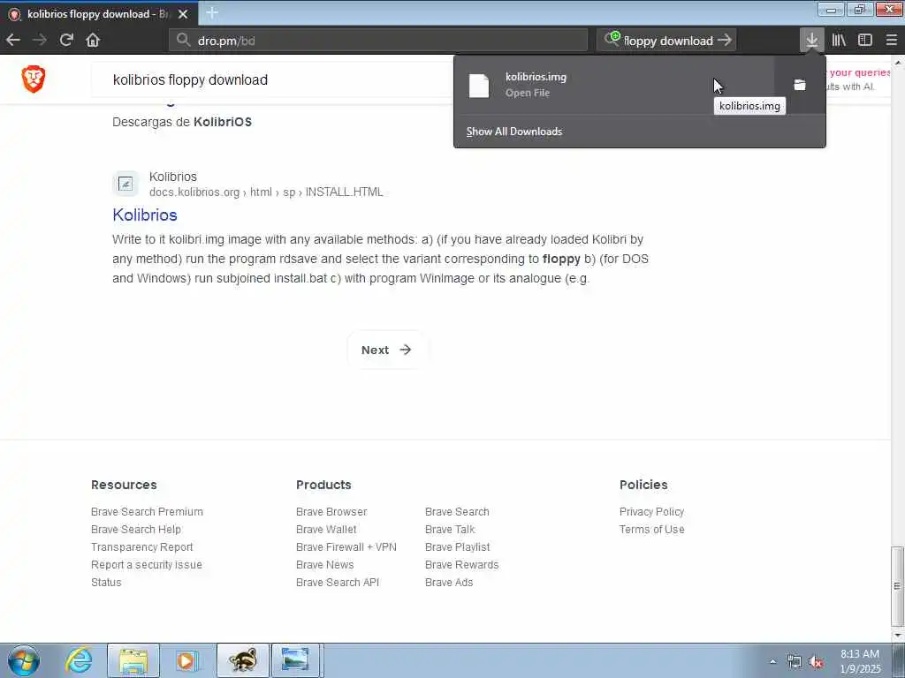Click the docs.kolibrios.org site favicon
The image size is (905, 678).
(x=125, y=184)
